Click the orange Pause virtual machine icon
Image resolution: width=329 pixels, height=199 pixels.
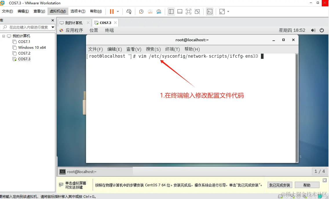click(112, 12)
